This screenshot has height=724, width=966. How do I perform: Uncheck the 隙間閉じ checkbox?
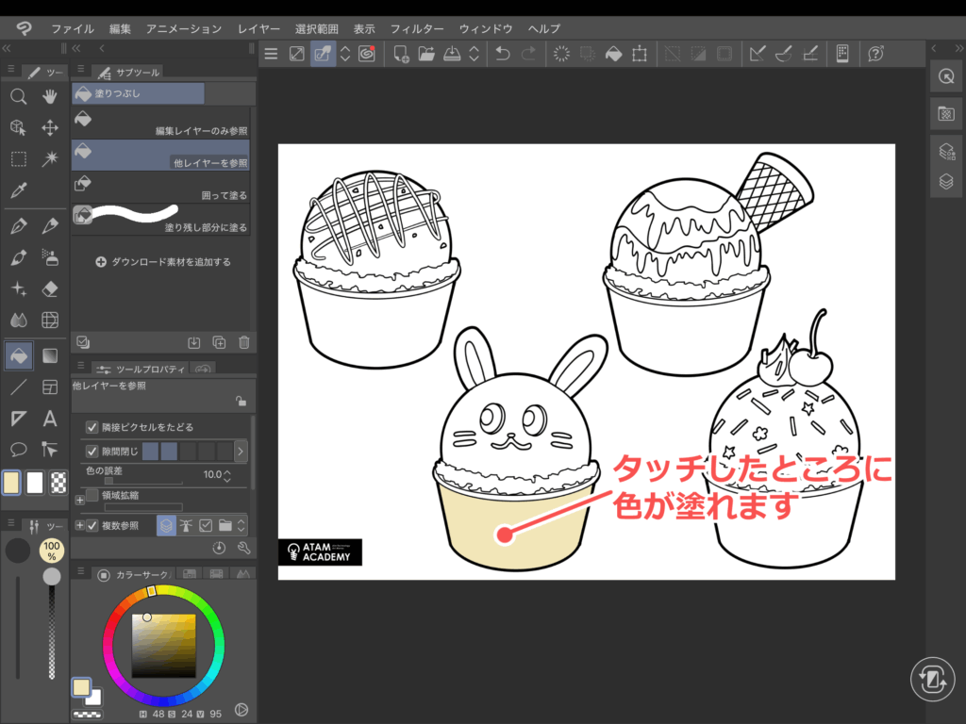[92, 452]
